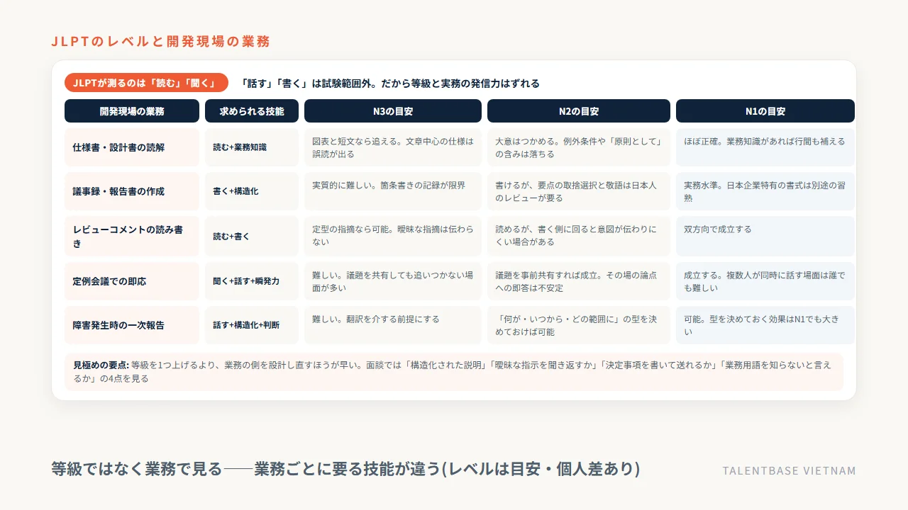The height and width of the screenshot is (510, 908).
Task: Click N2 cell 議題を事前共有すれば成立
Action: tap(579, 281)
